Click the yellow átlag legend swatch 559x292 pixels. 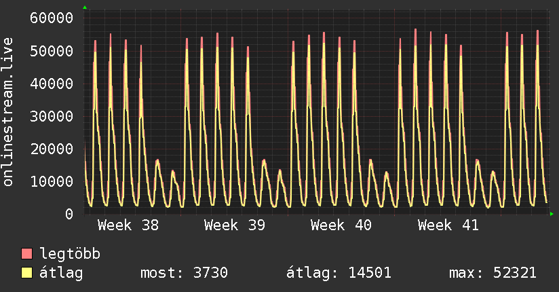pos(26,273)
